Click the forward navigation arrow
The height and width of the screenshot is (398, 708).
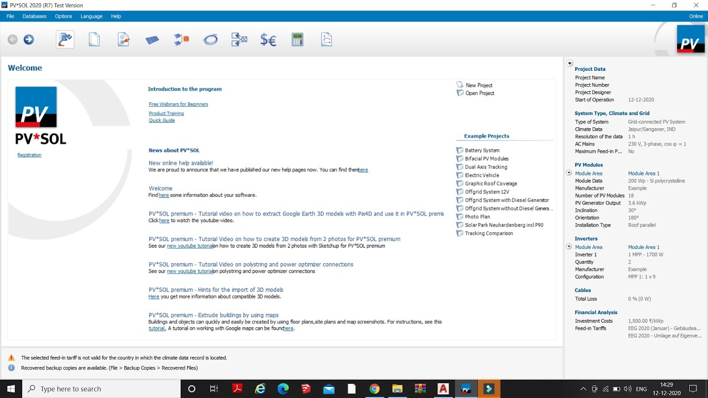tap(29, 39)
